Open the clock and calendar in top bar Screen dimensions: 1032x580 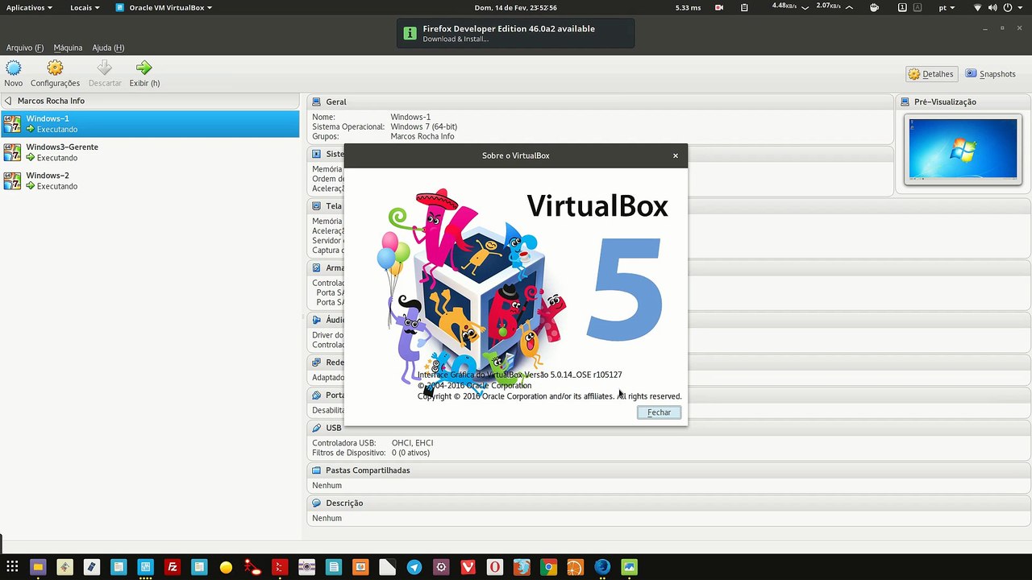516,7
